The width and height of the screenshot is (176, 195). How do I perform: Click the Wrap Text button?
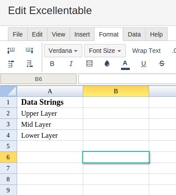click(x=147, y=51)
